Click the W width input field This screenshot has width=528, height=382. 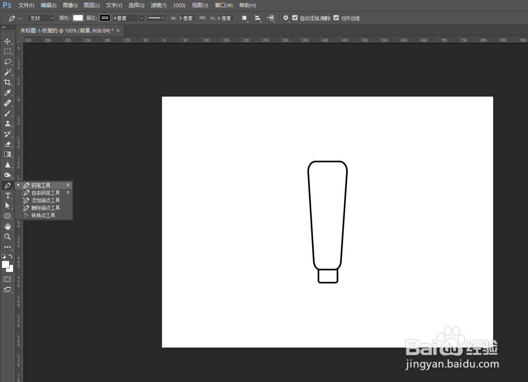[187, 18]
